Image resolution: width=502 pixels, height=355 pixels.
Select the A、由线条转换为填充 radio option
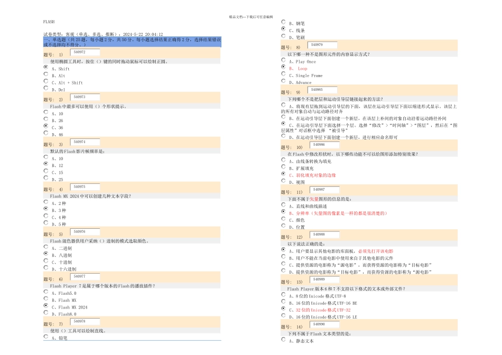[x=283, y=160]
